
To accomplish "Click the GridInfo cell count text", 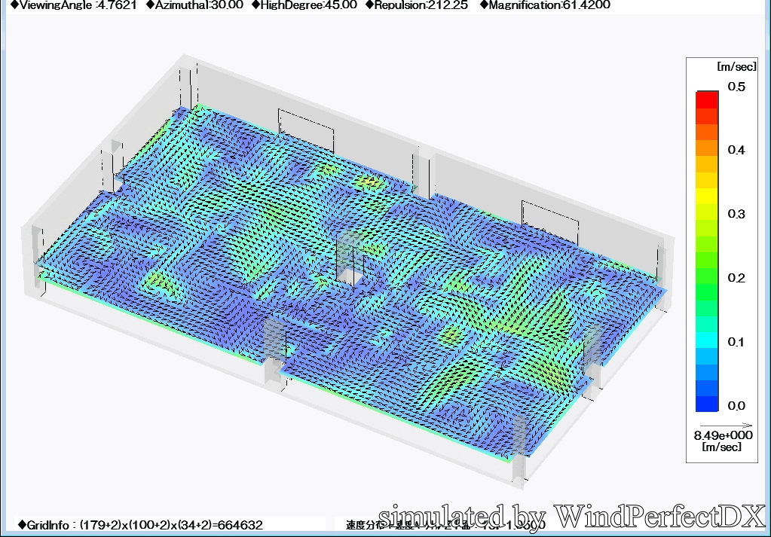I will tap(139, 524).
